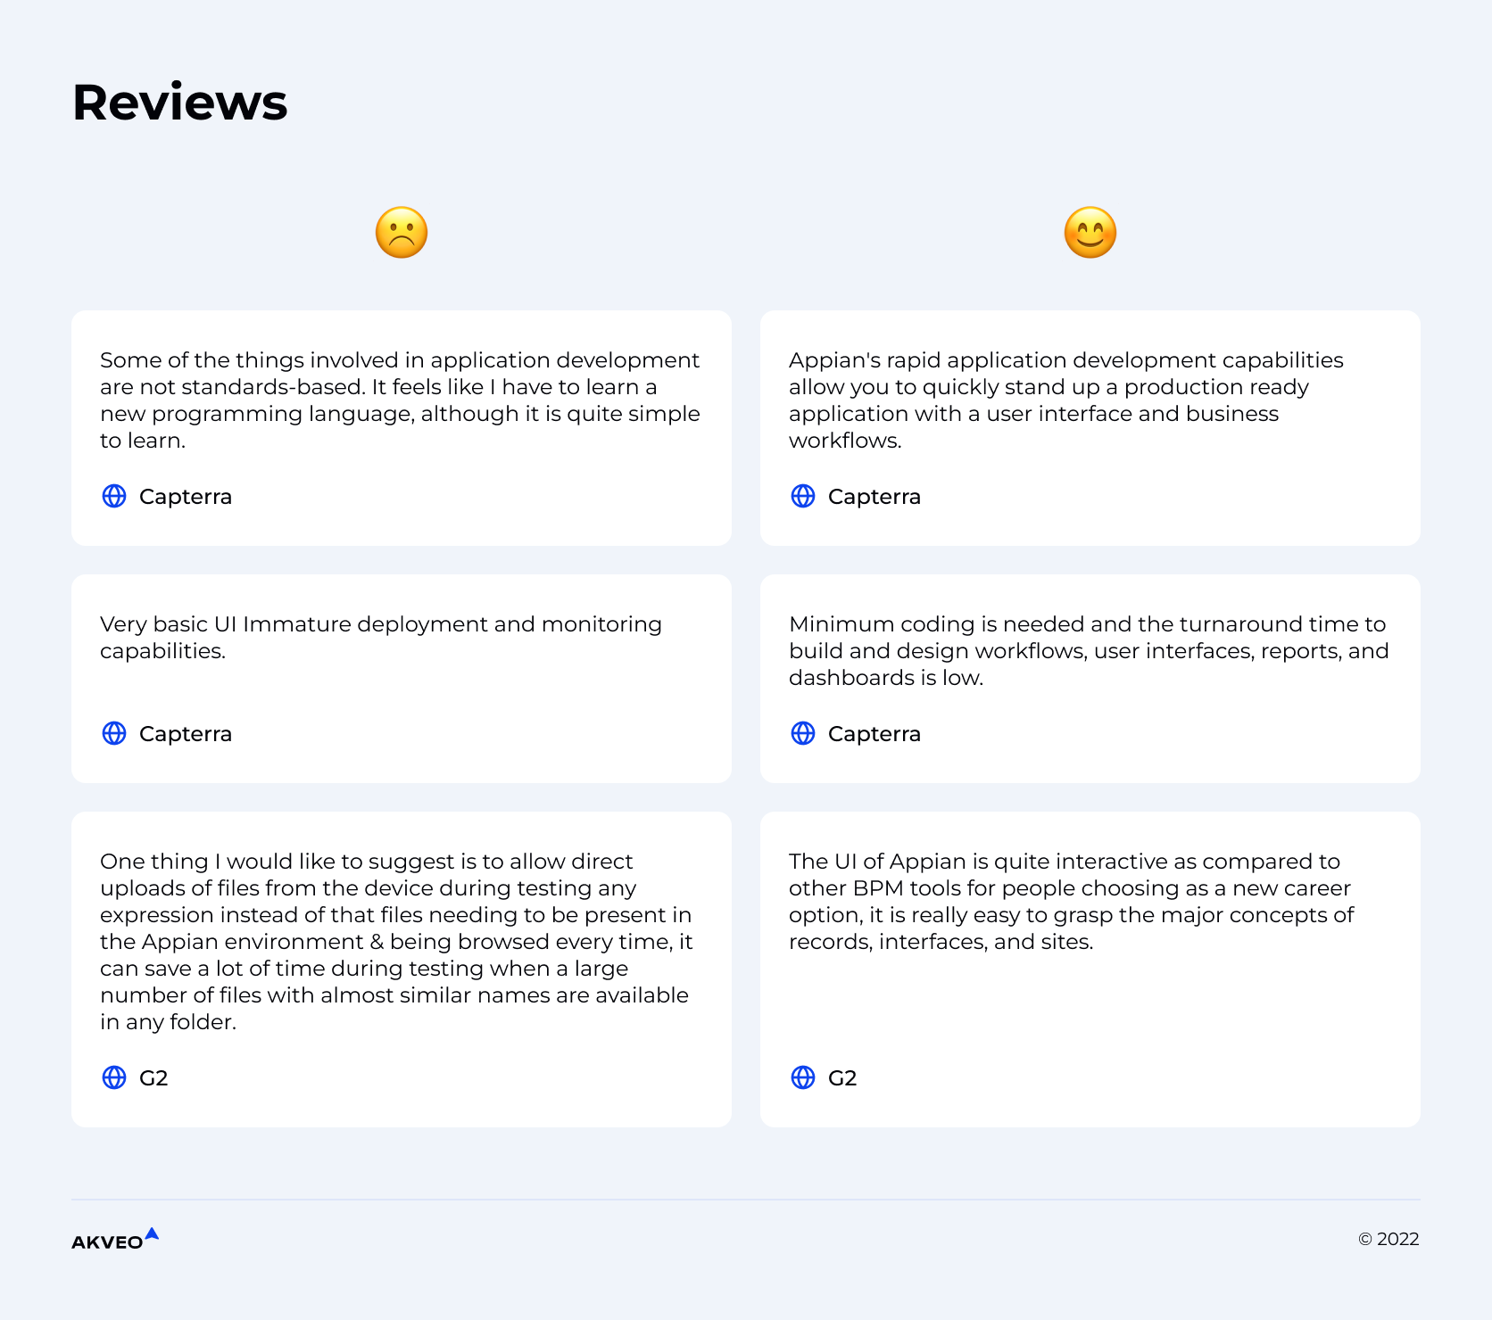Open Capterra link under Appian's rapid development review
This screenshot has height=1320, width=1492.
[x=874, y=497]
